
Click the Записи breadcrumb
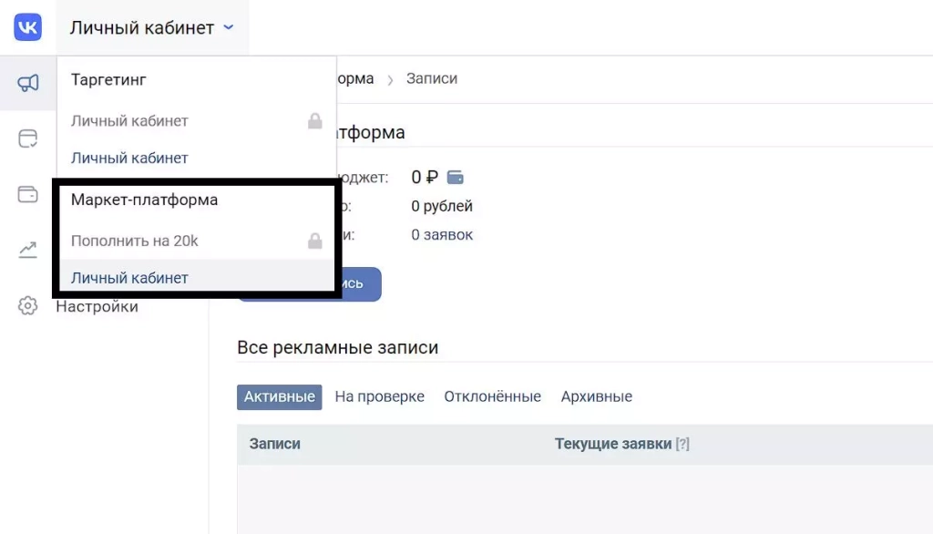coord(432,78)
